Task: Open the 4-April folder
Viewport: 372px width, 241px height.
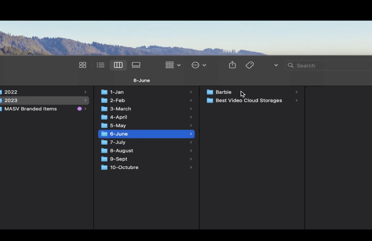Action: 146,117
